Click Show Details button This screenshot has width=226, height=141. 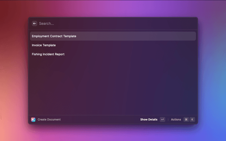(x=149, y=119)
